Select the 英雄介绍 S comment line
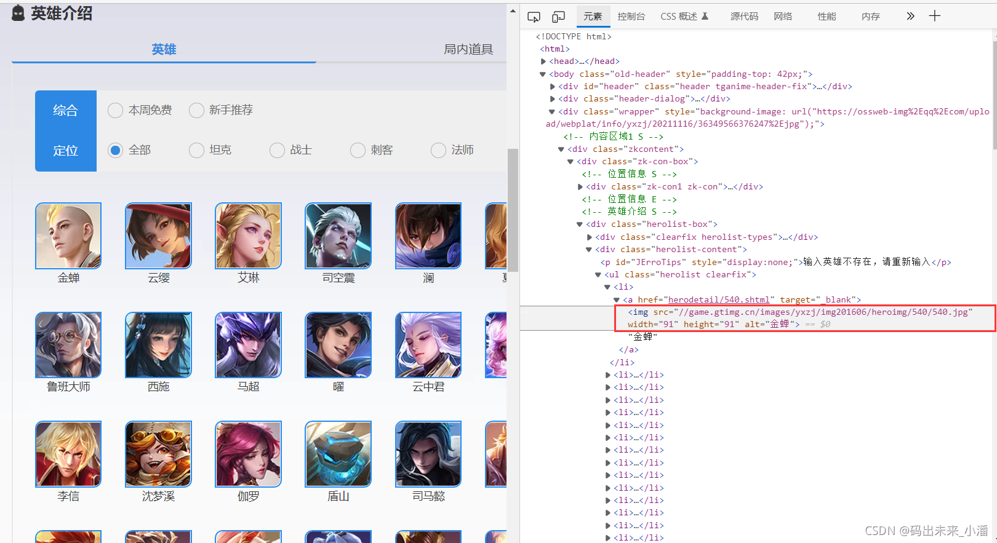This screenshot has height=543, width=997. (x=629, y=212)
